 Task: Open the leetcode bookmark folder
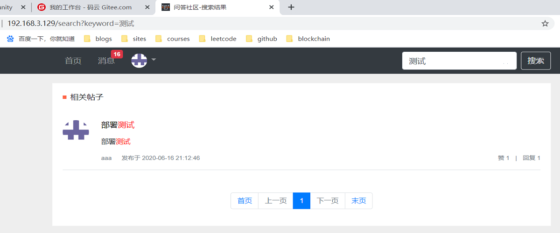[218, 39]
